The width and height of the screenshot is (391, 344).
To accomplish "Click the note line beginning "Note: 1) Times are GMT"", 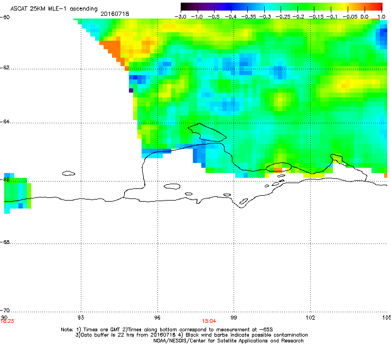I will coord(167,330).
